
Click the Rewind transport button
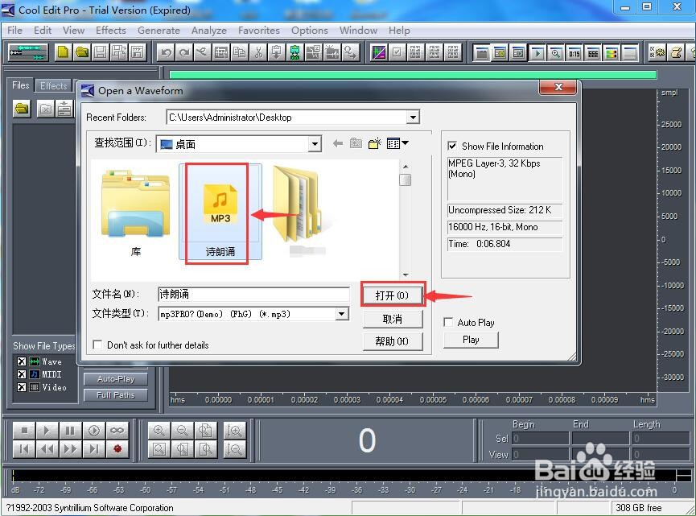coord(46,449)
